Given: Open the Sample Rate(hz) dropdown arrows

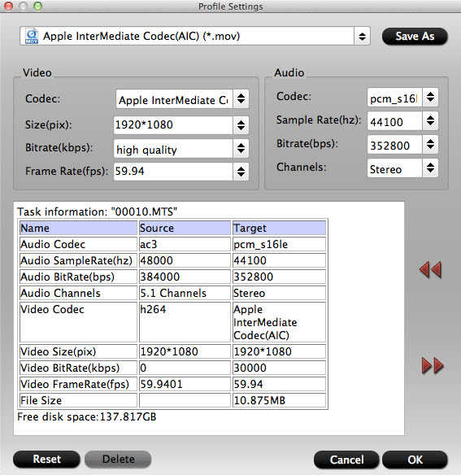Looking at the screenshot, I should [430, 121].
